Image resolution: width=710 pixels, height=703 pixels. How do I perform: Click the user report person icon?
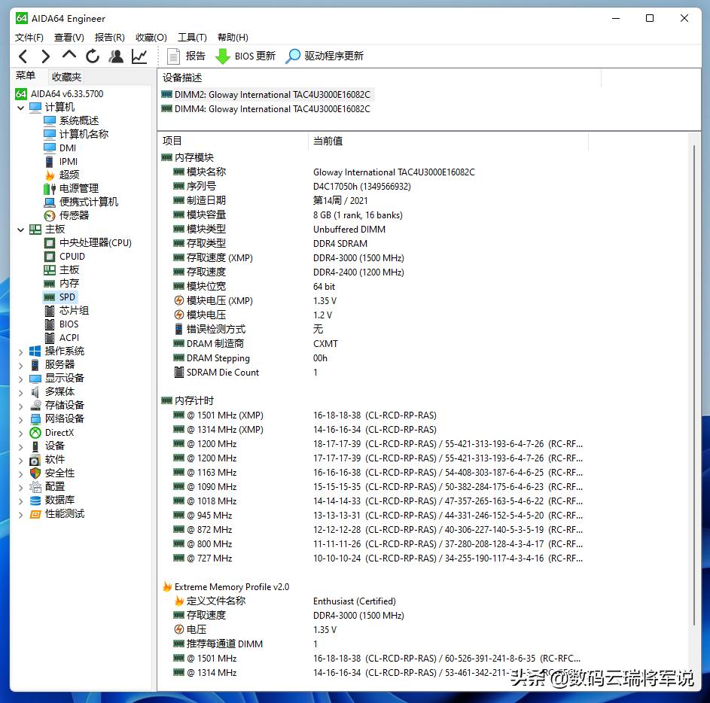pyautogui.click(x=115, y=56)
